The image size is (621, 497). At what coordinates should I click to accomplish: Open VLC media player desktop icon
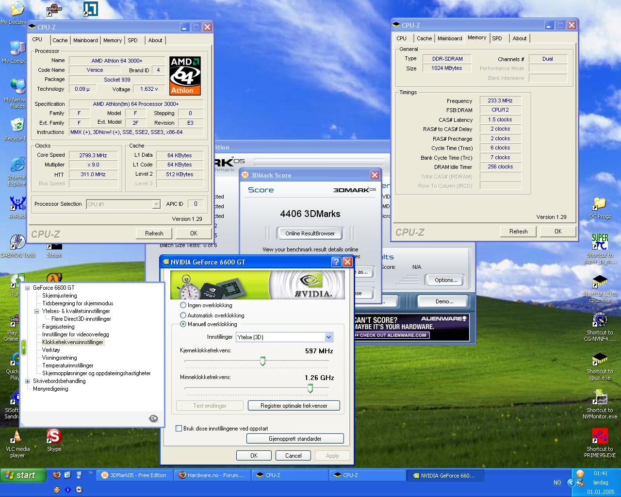coord(17,444)
